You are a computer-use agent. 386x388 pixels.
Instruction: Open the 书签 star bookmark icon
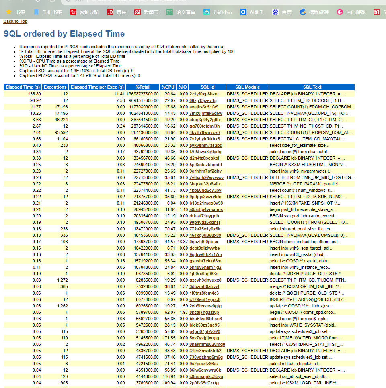[x=9, y=12]
